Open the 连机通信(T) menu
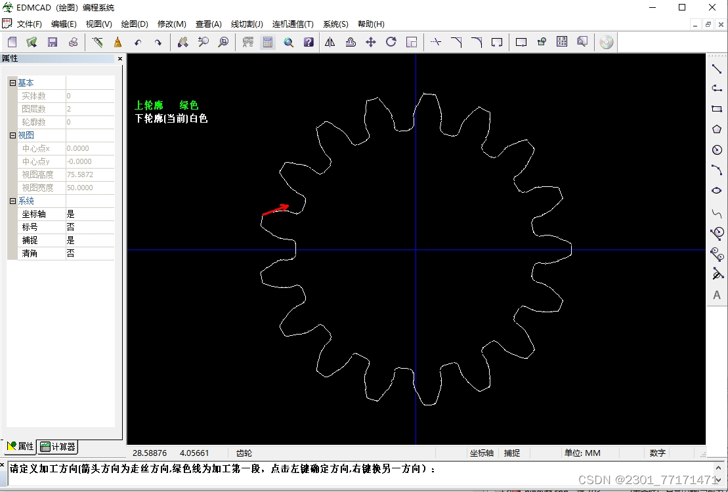This screenshot has width=728, height=492. (x=293, y=24)
